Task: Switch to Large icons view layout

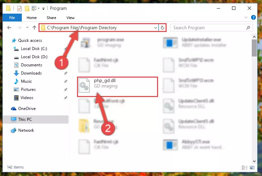Action: (252, 167)
